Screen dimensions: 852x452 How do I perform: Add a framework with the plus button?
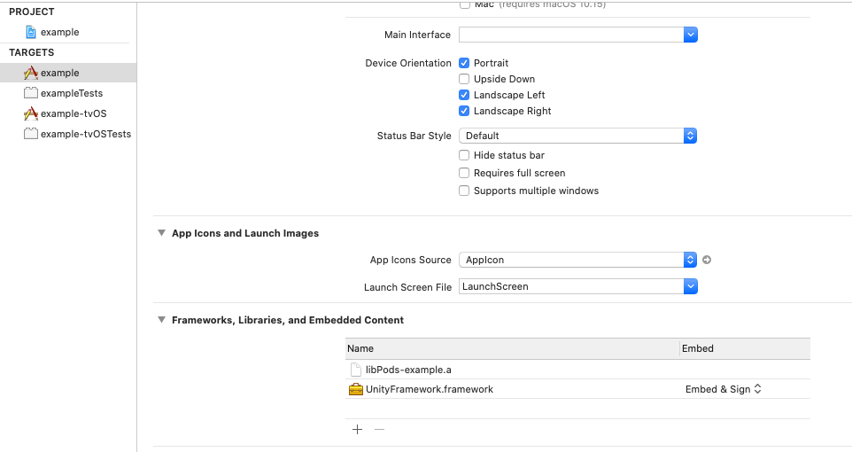(x=357, y=430)
